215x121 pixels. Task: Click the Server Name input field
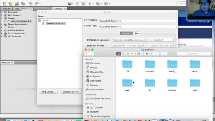(138, 21)
